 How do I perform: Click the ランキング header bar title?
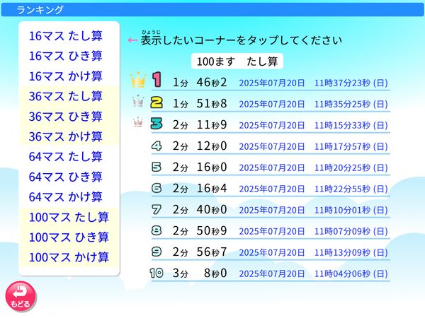[40, 10]
